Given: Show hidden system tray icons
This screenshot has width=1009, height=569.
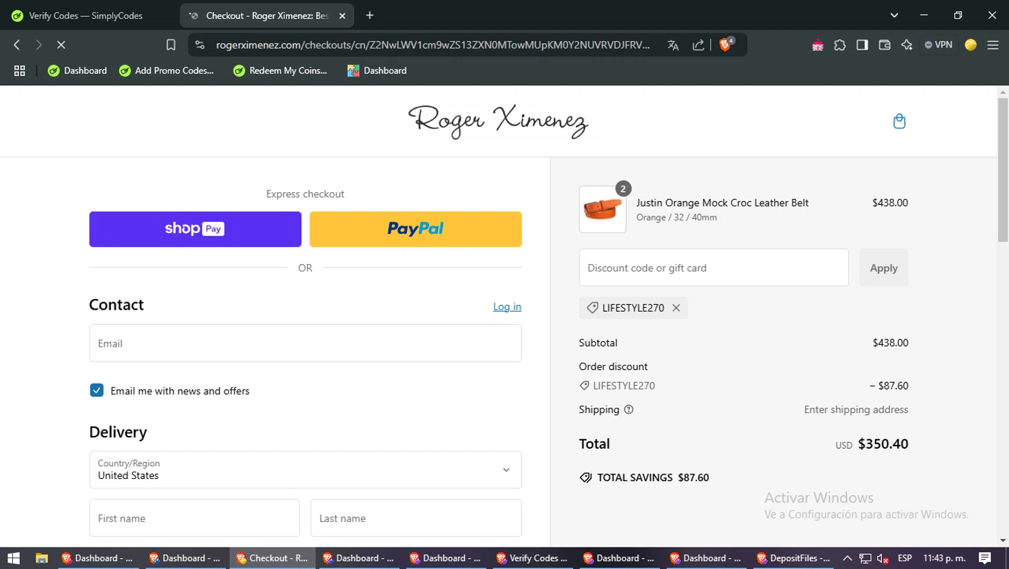Looking at the screenshot, I should (x=848, y=558).
